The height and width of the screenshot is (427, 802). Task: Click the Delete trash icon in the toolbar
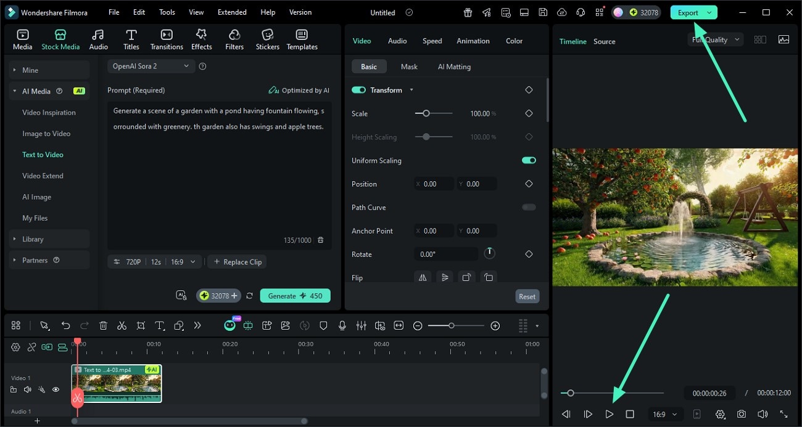103,325
